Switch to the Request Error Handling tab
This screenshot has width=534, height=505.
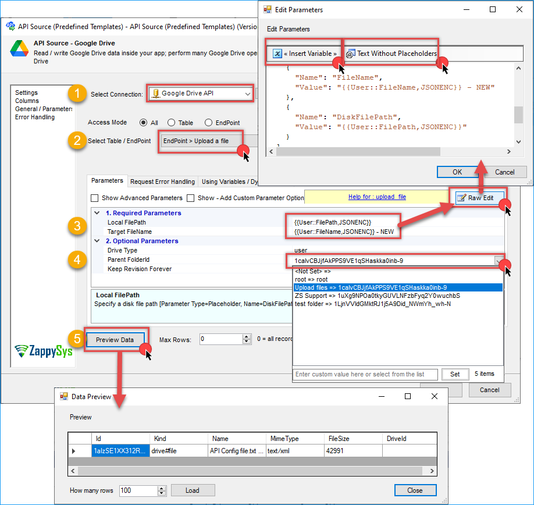click(162, 182)
